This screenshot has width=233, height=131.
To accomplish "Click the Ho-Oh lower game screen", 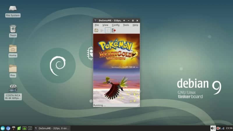I will (116, 86).
